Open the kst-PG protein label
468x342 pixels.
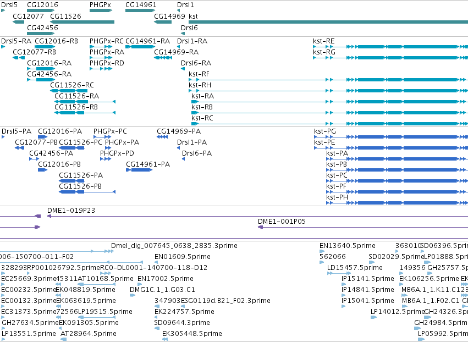[x=325, y=131]
